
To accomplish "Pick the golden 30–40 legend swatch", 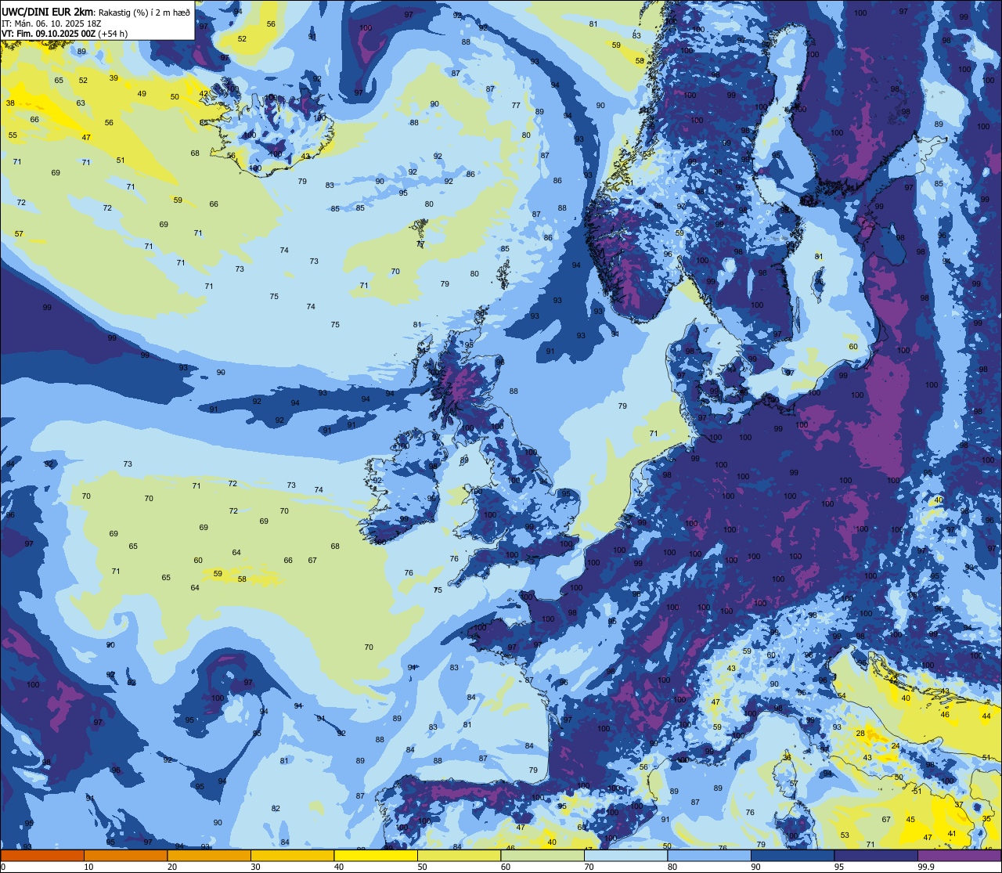I will [x=292, y=855].
